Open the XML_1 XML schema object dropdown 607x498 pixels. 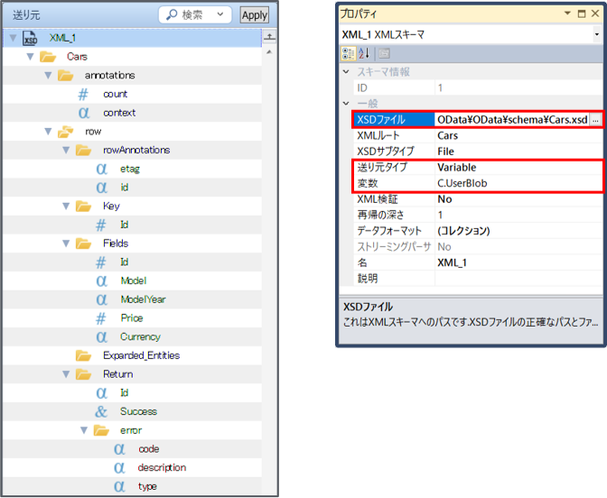(x=597, y=34)
